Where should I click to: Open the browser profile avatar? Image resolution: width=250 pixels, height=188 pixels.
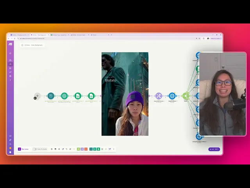point(208,38)
